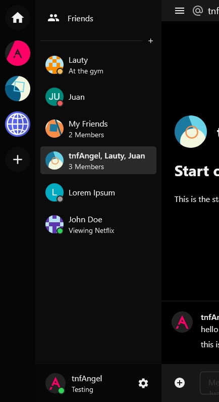Select the tnfAngel, Lauty, Juan group

98,160
